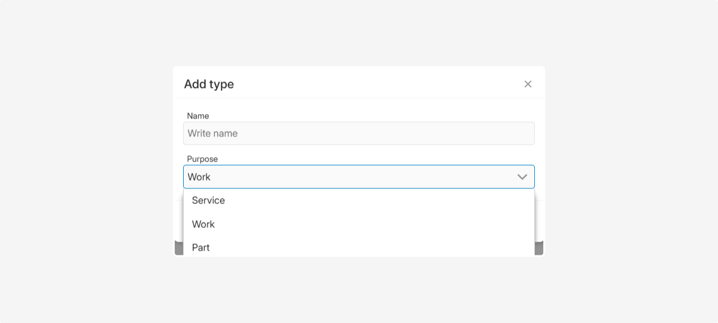Click the 'Write name' placeholder text

(x=212, y=133)
